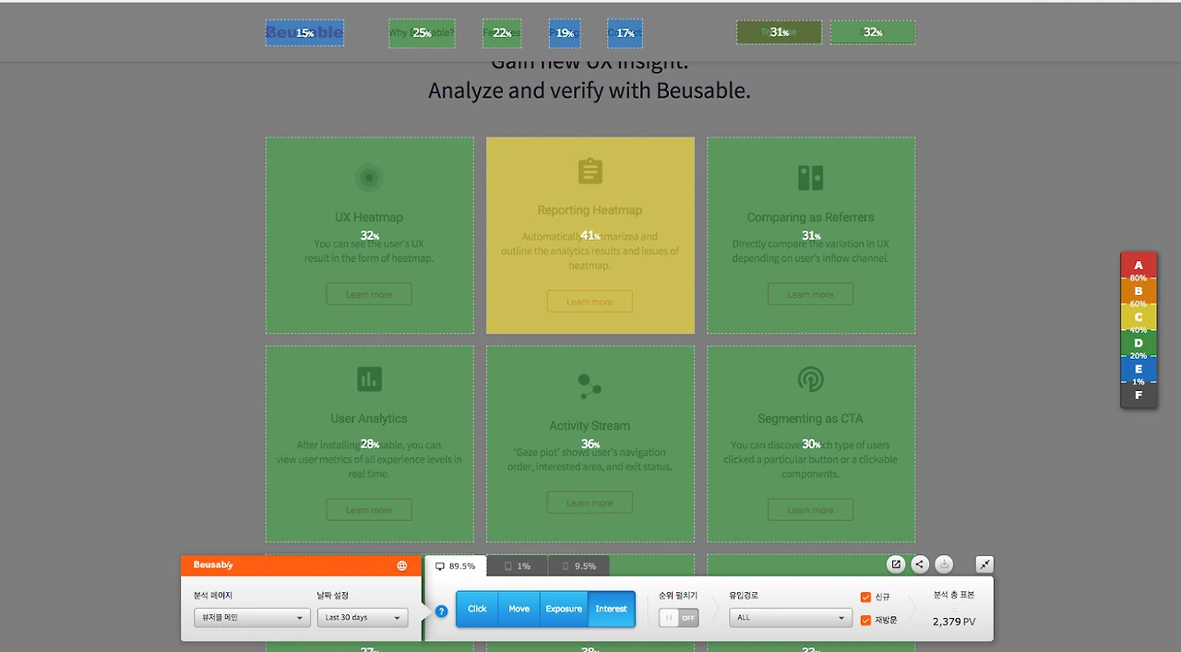1181x652 pixels.
Task: Click the Features nav link showing 22%
Action: (502, 33)
